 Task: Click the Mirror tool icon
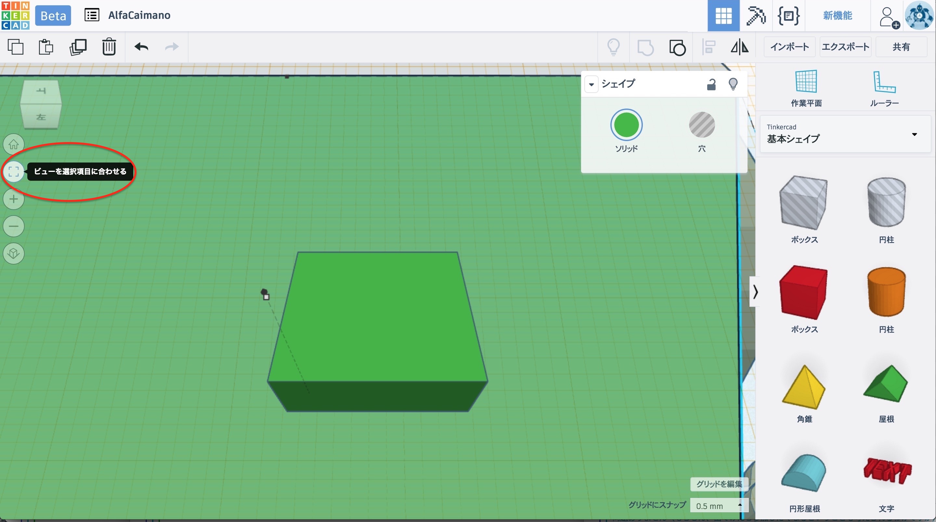pyautogui.click(x=739, y=47)
